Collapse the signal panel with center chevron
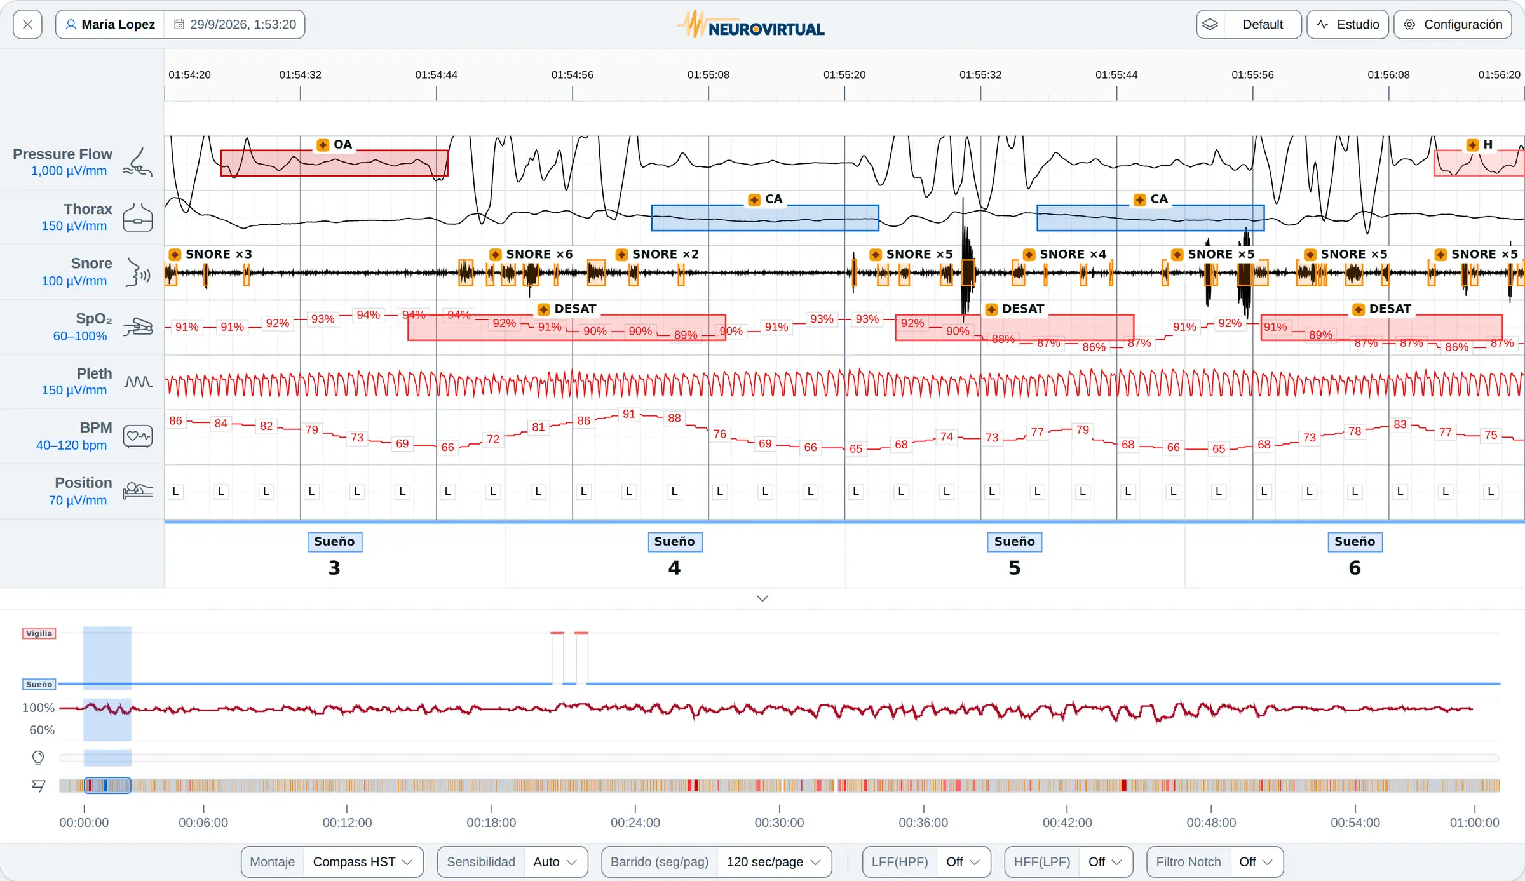The height and width of the screenshot is (881, 1525). 762,598
